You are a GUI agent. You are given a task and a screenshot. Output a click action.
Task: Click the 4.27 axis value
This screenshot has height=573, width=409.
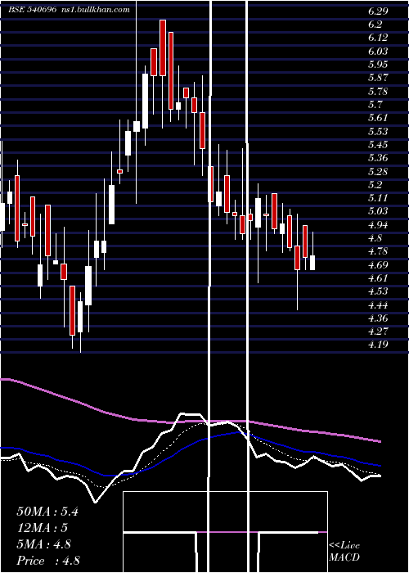coord(378,332)
